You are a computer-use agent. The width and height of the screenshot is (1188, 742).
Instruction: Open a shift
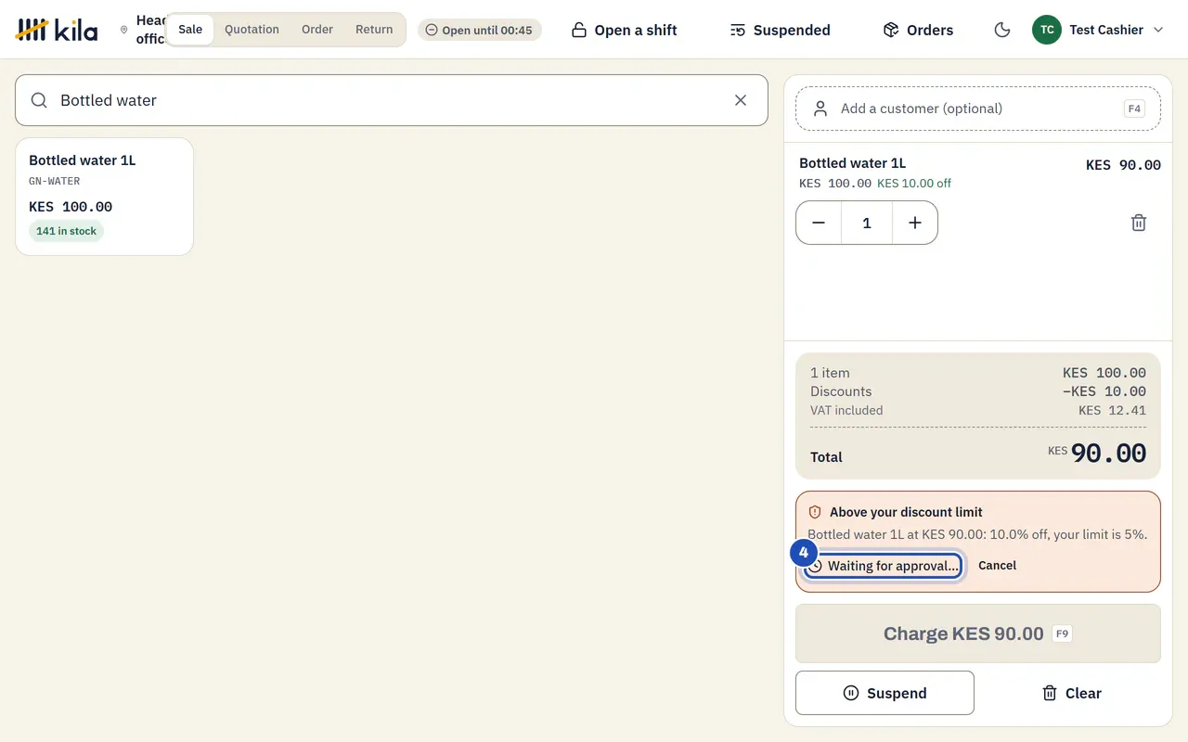click(x=624, y=30)
